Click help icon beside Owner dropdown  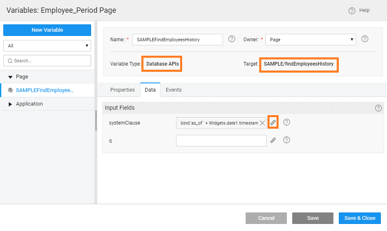tap(364, 39)
